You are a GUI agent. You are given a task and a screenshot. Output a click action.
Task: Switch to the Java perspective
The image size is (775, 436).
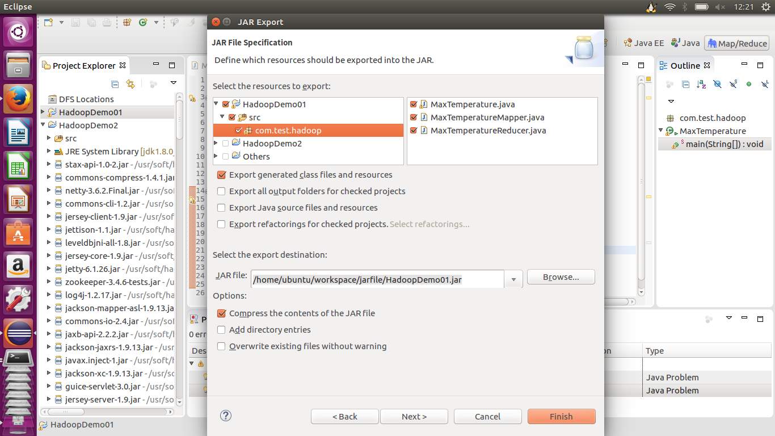pos(685,43)
